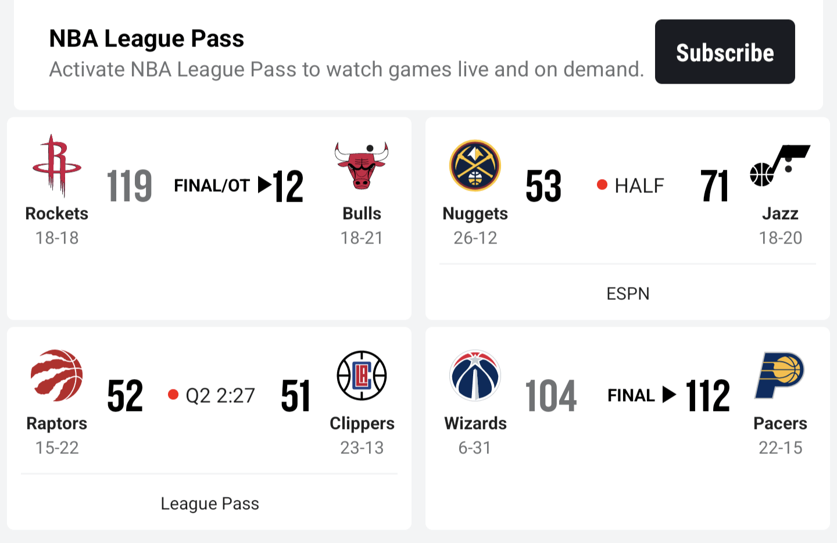This screenshot has height=543, width=837.
Task: Click the Chicago Bulls team logo
Action: click(362, 166)
